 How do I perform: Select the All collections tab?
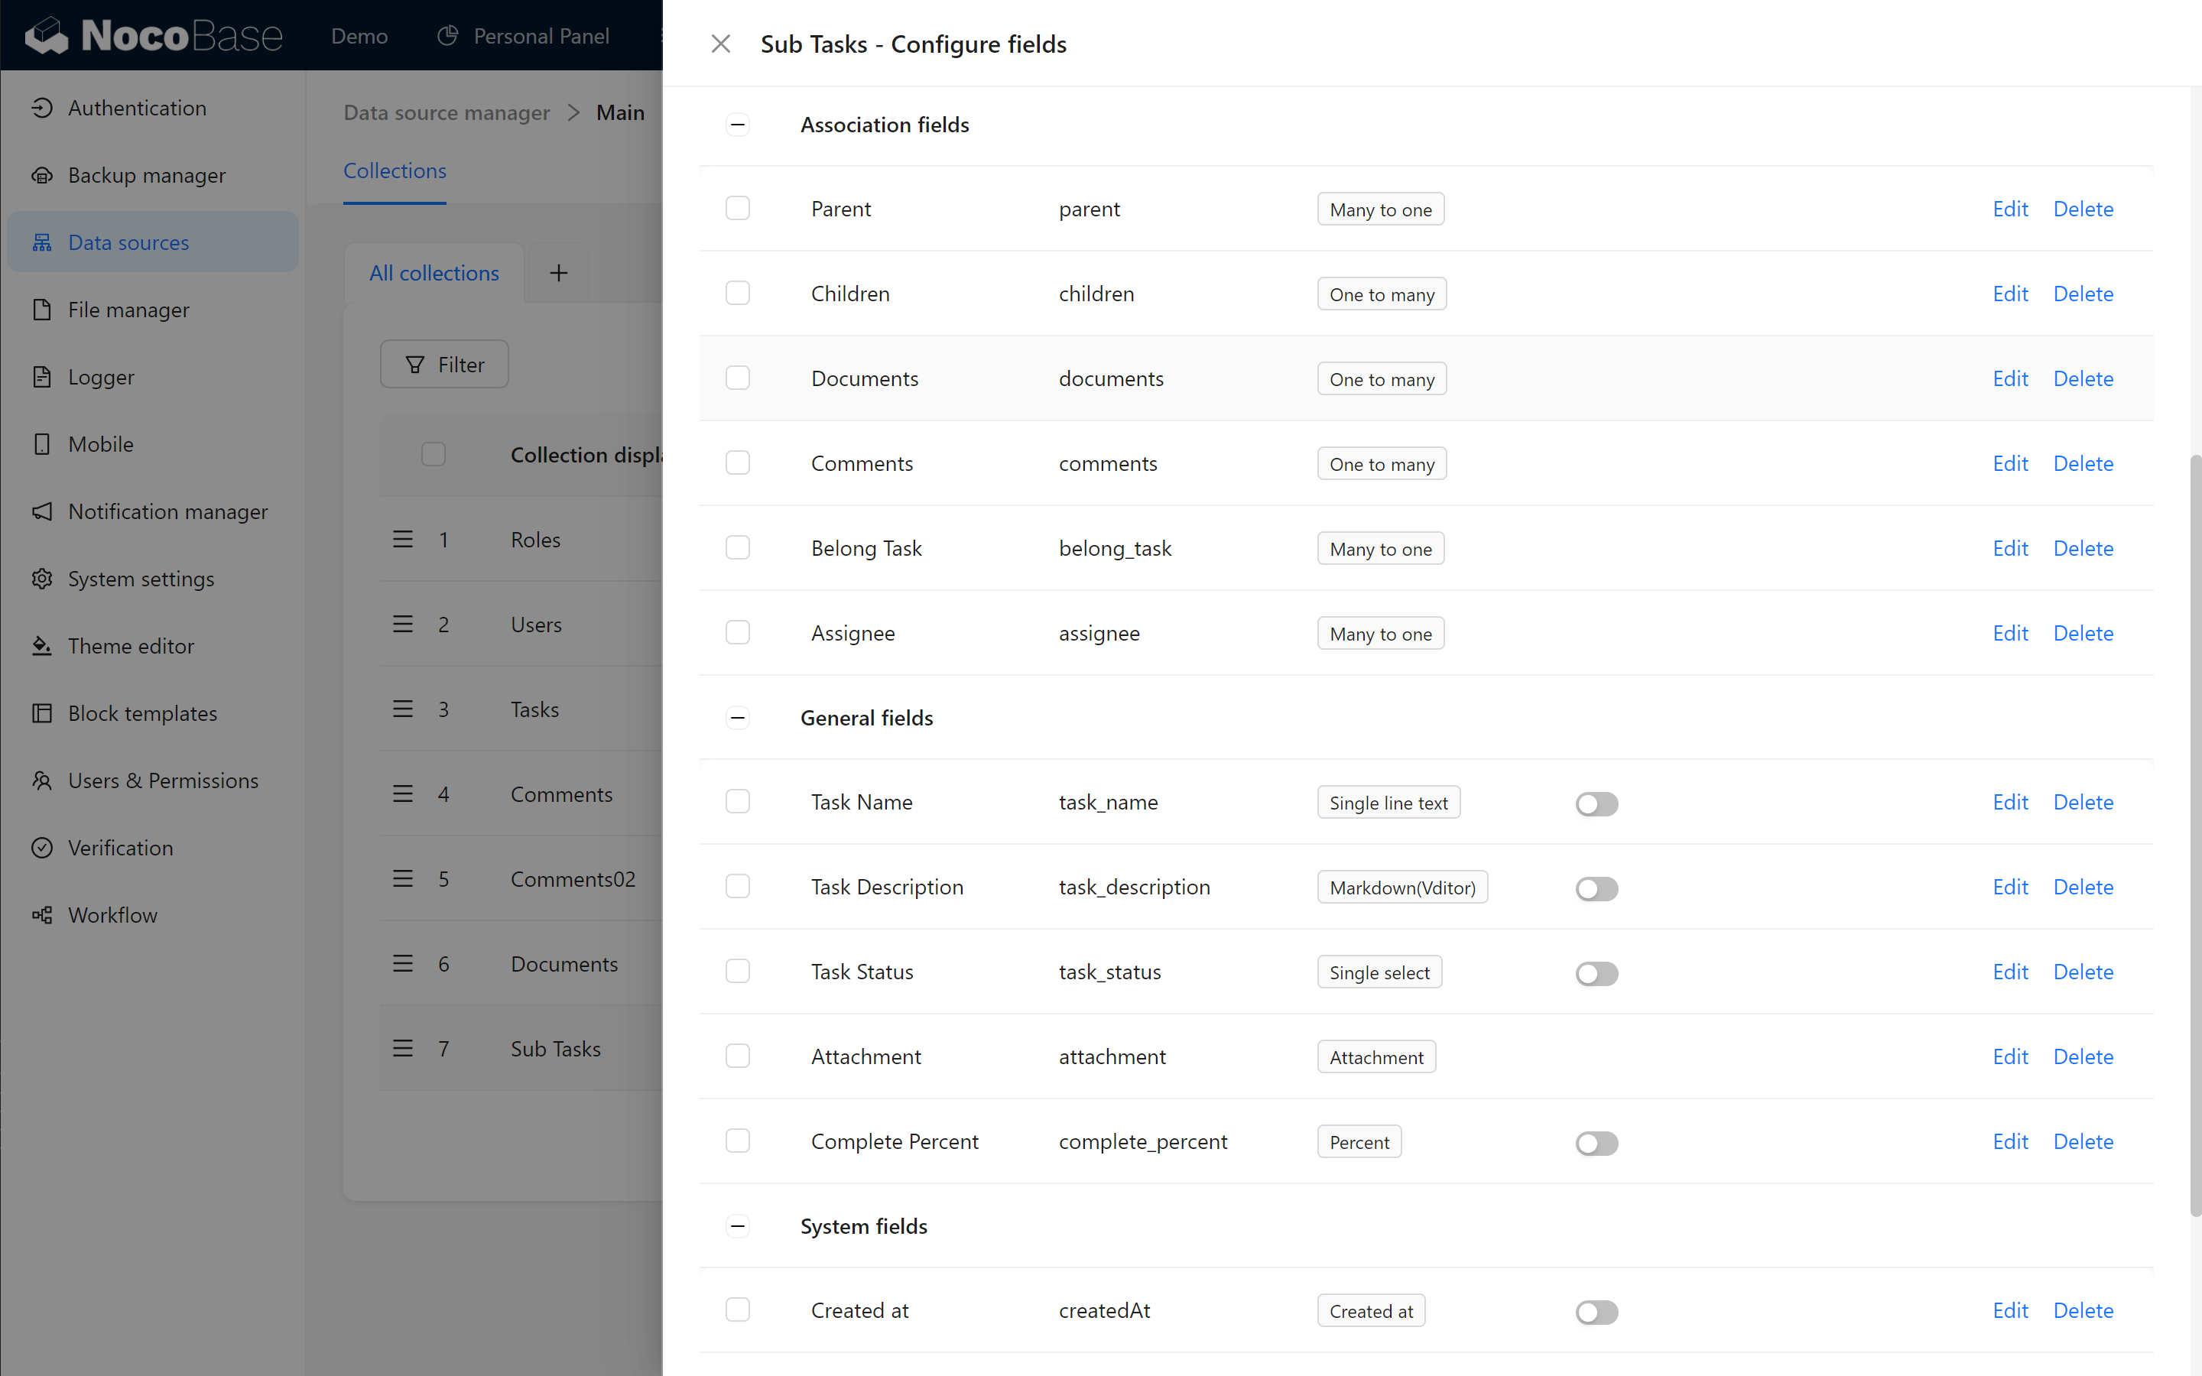(434, 273)
